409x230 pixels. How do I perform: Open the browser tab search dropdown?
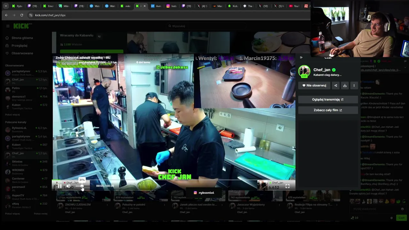[x=6, y=6]
